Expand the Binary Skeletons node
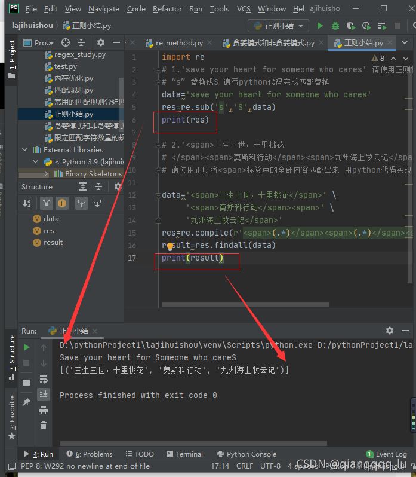 point(46,174)
